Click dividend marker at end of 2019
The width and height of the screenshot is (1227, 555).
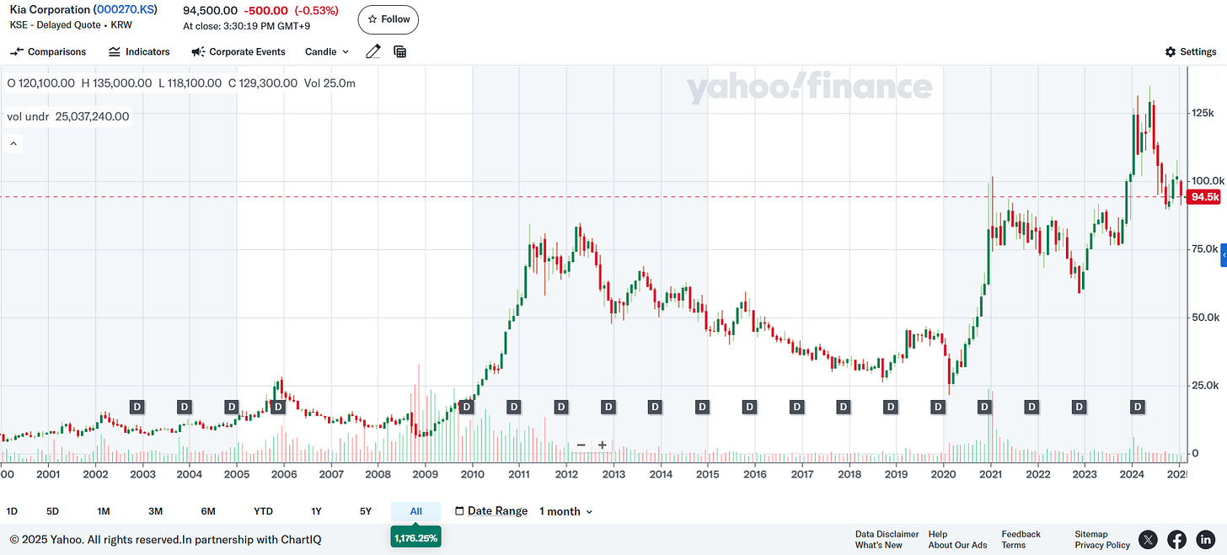938,407
